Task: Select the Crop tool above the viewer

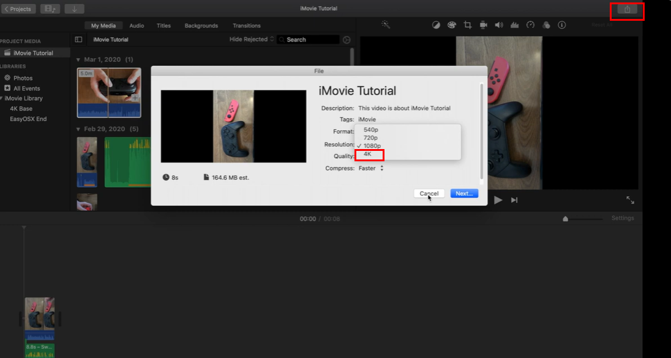Action: [468, 25]
